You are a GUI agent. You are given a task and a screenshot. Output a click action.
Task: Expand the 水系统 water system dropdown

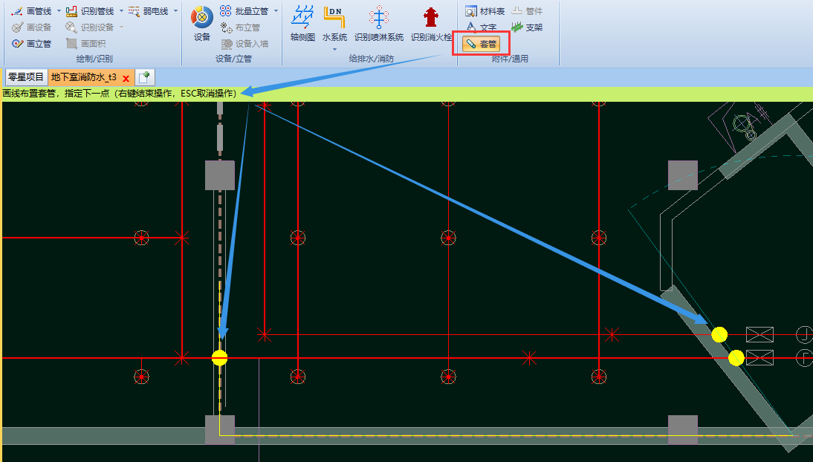click(x=334, y=49)
